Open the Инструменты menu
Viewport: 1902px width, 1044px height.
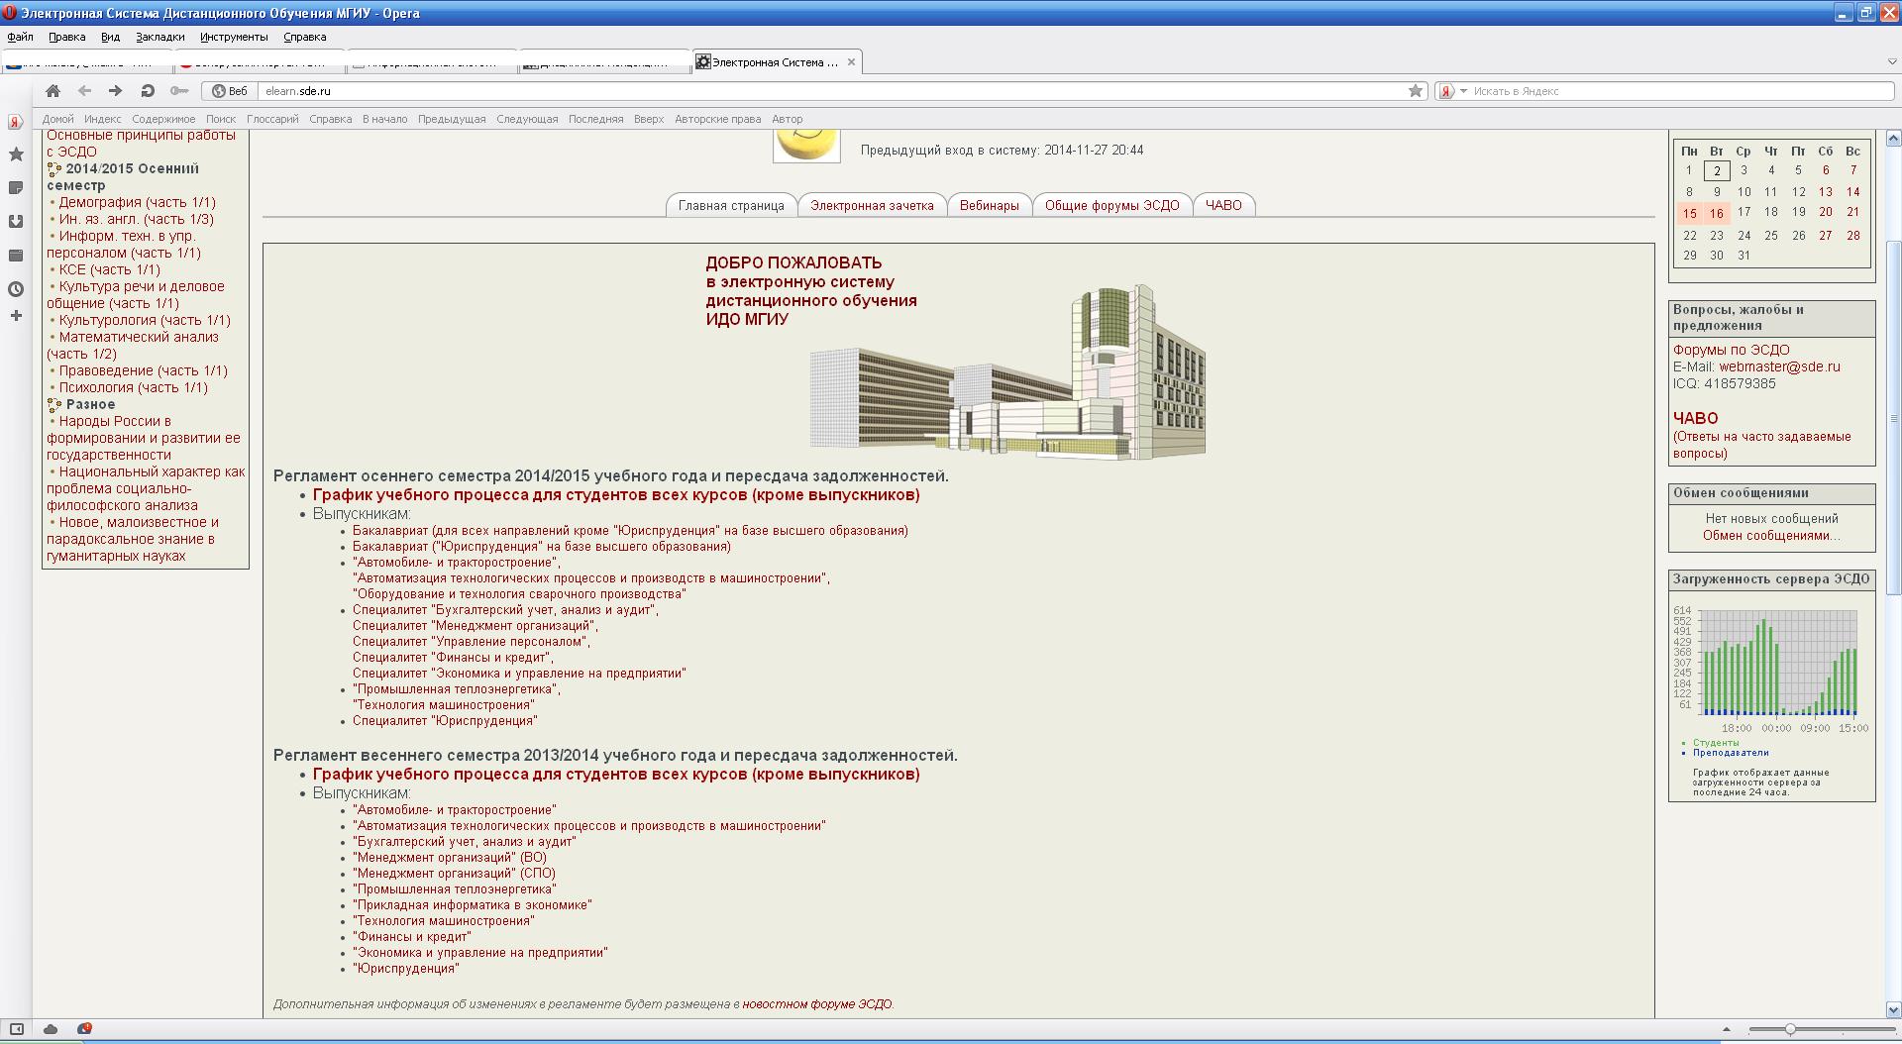pyautogui.click(x=234, y=37)
